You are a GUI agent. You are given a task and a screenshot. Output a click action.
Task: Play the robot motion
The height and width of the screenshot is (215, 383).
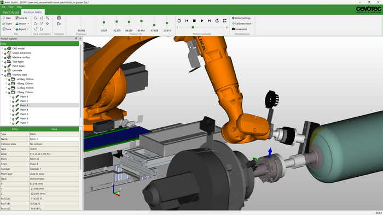202,21
